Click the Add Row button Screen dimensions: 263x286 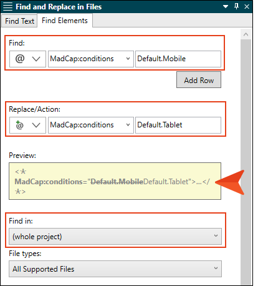(x=199, y=80)
